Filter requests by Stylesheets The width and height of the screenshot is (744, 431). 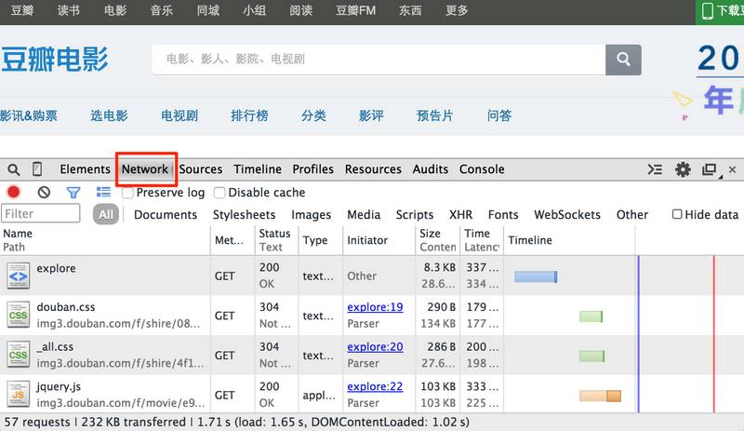click(244, 215)
